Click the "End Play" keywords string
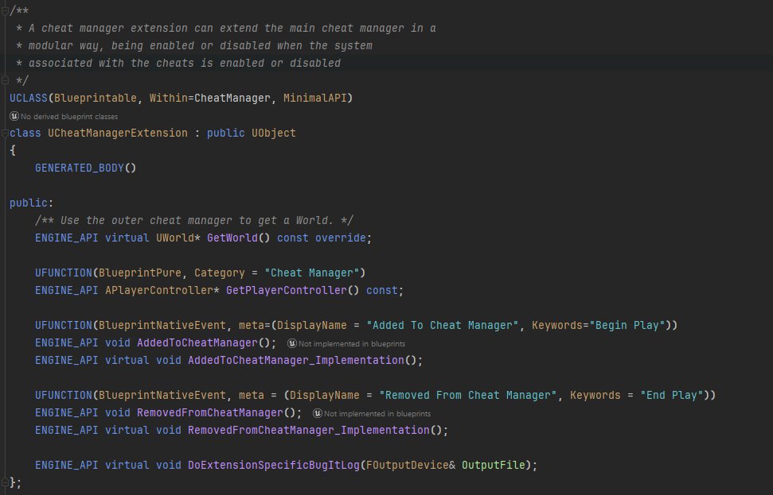 coord(671,395)
